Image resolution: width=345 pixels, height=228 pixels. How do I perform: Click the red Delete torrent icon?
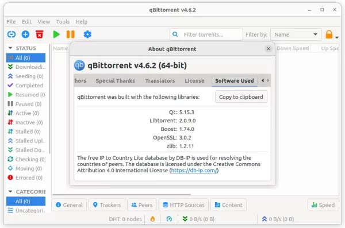(39, 34)
